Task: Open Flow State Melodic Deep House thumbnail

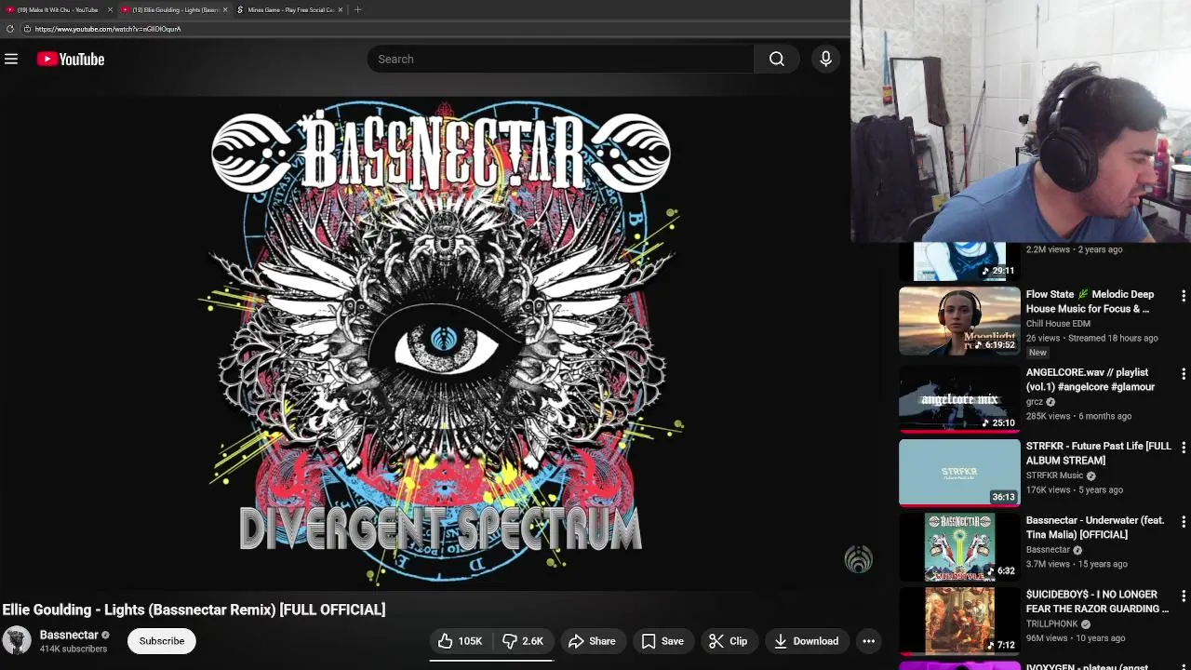Action: tap(959, 321)
